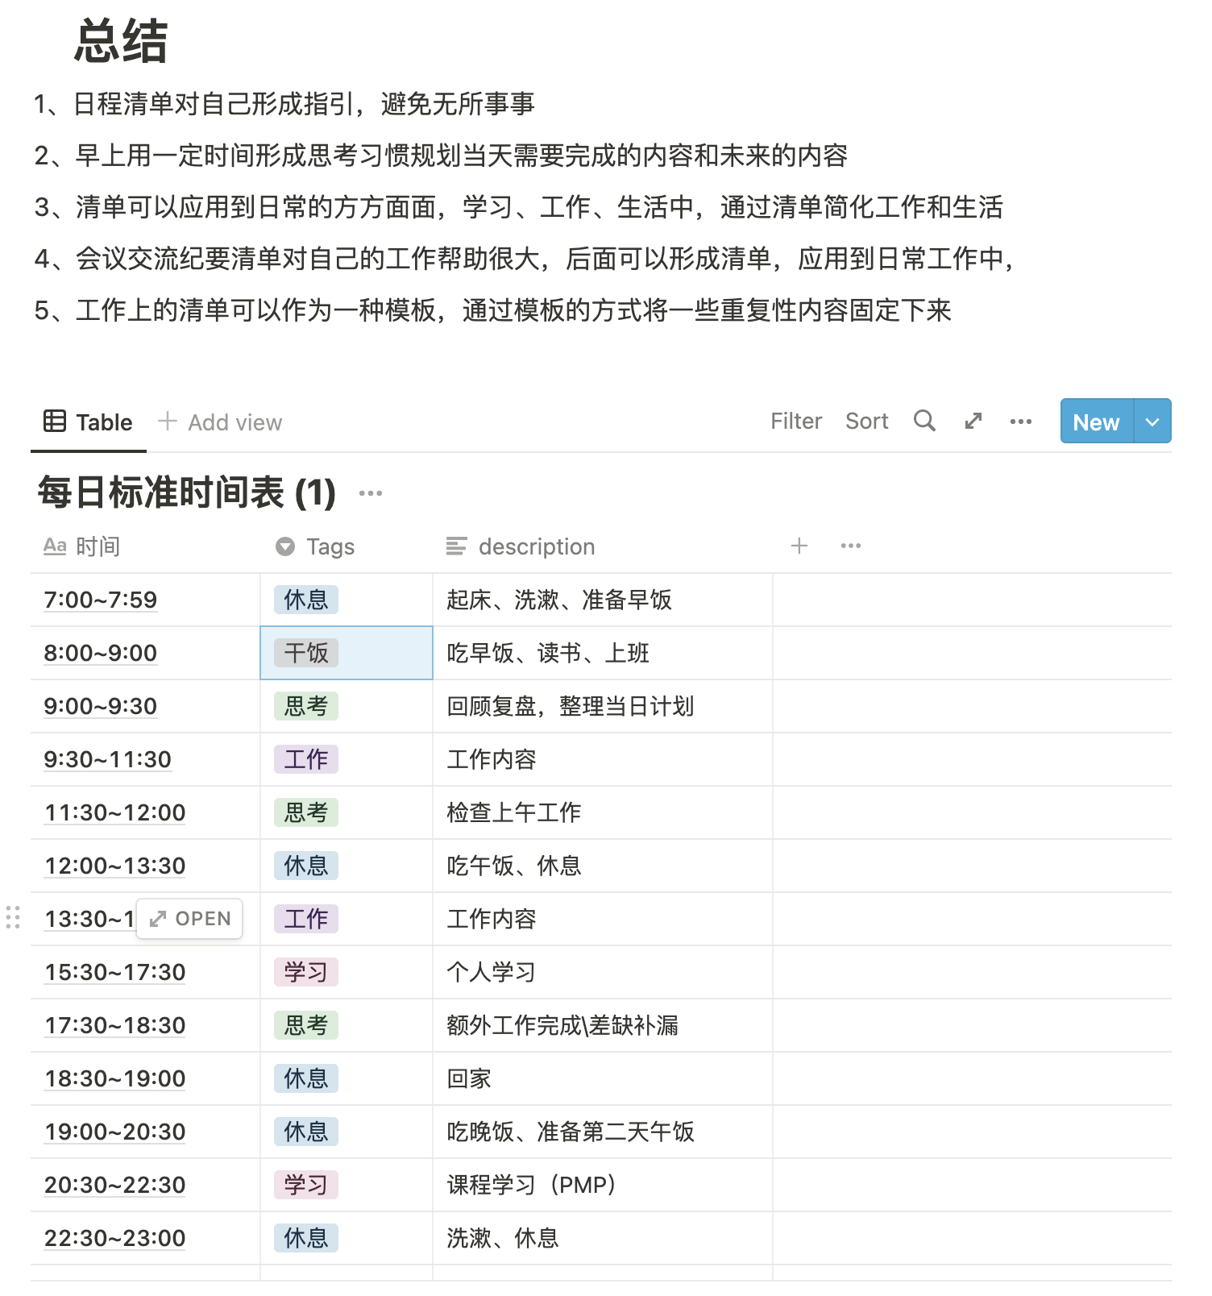Open the 11:30~12:00 row title
This screenshot has width=1212, height=1296.
[115, 812]
